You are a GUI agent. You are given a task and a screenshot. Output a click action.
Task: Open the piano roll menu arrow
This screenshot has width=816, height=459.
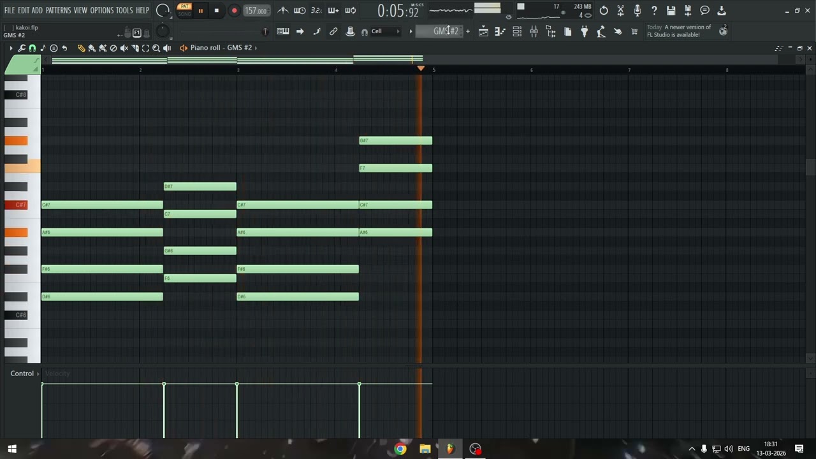pyautogui.click(x=11, y=48)
